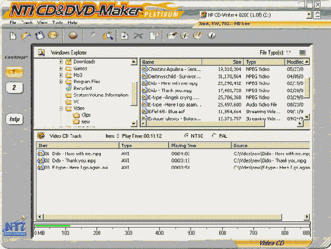Click the help sidebar button
This screenshot has width=331, height=249.
[14, 119]
